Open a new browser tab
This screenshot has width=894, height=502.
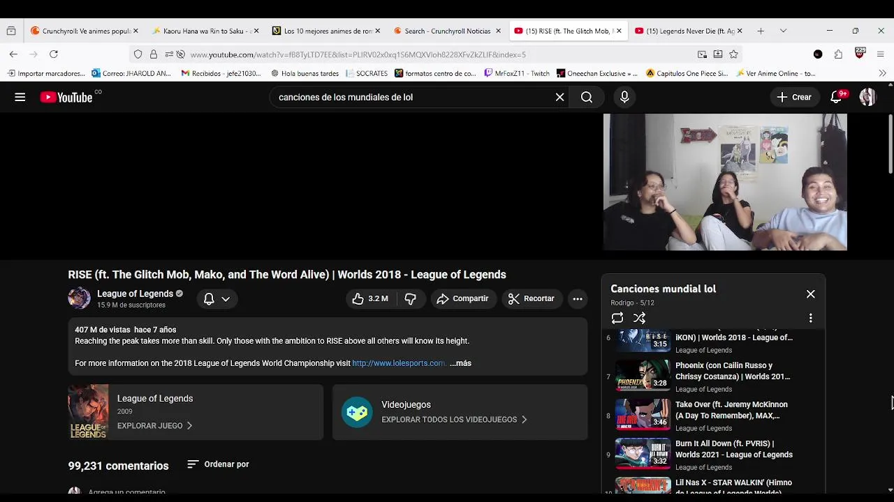click(x=761, y=31)
